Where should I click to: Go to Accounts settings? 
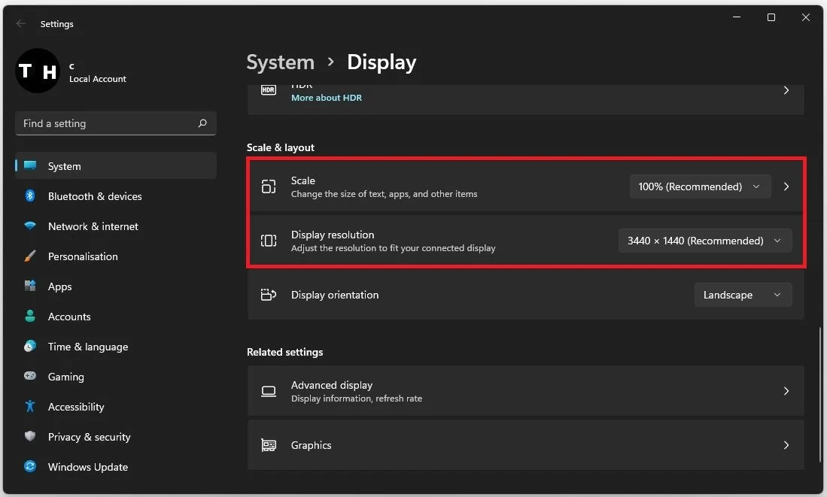[x=115, y=317]
